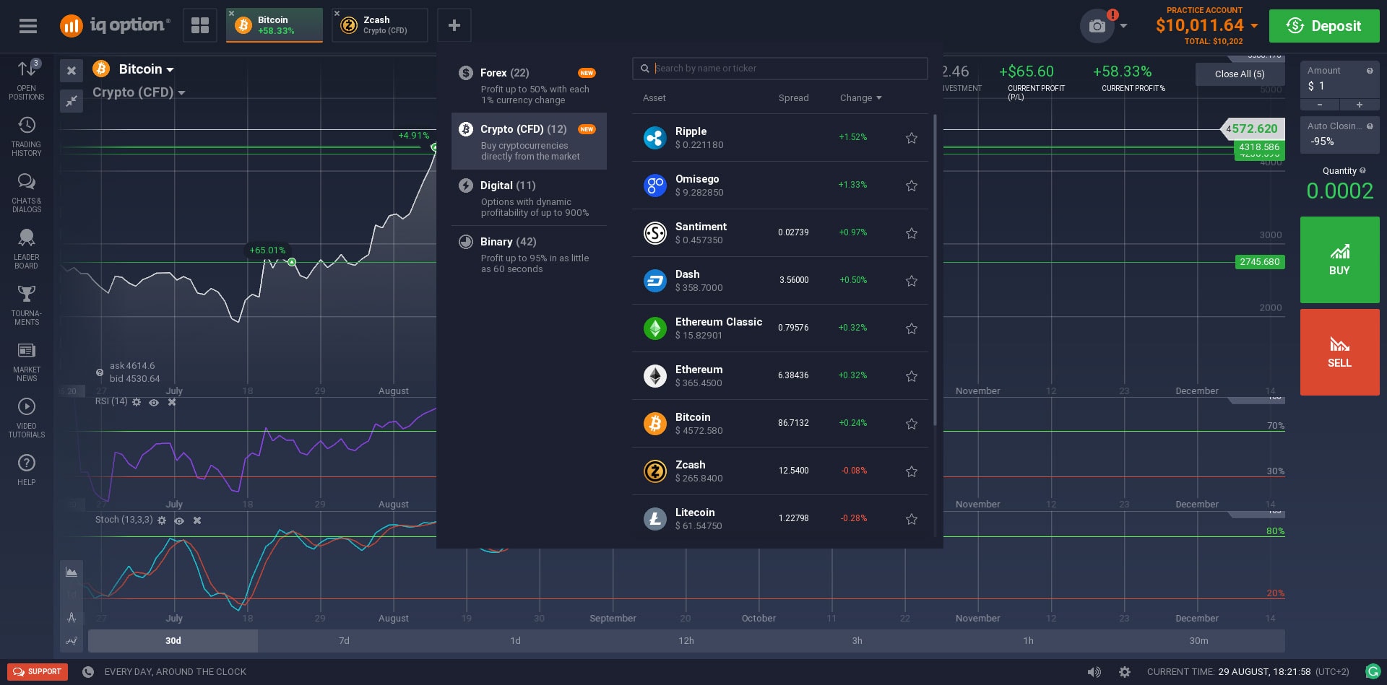Add a new asset tab with plus

point(454,26)
